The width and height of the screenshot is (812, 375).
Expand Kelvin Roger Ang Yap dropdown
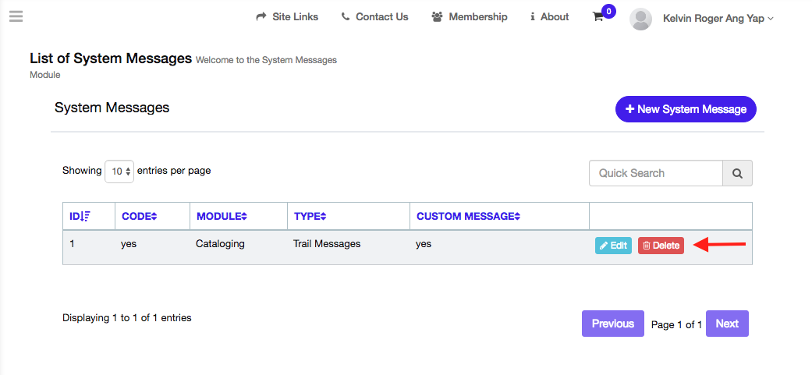(718, 18)
